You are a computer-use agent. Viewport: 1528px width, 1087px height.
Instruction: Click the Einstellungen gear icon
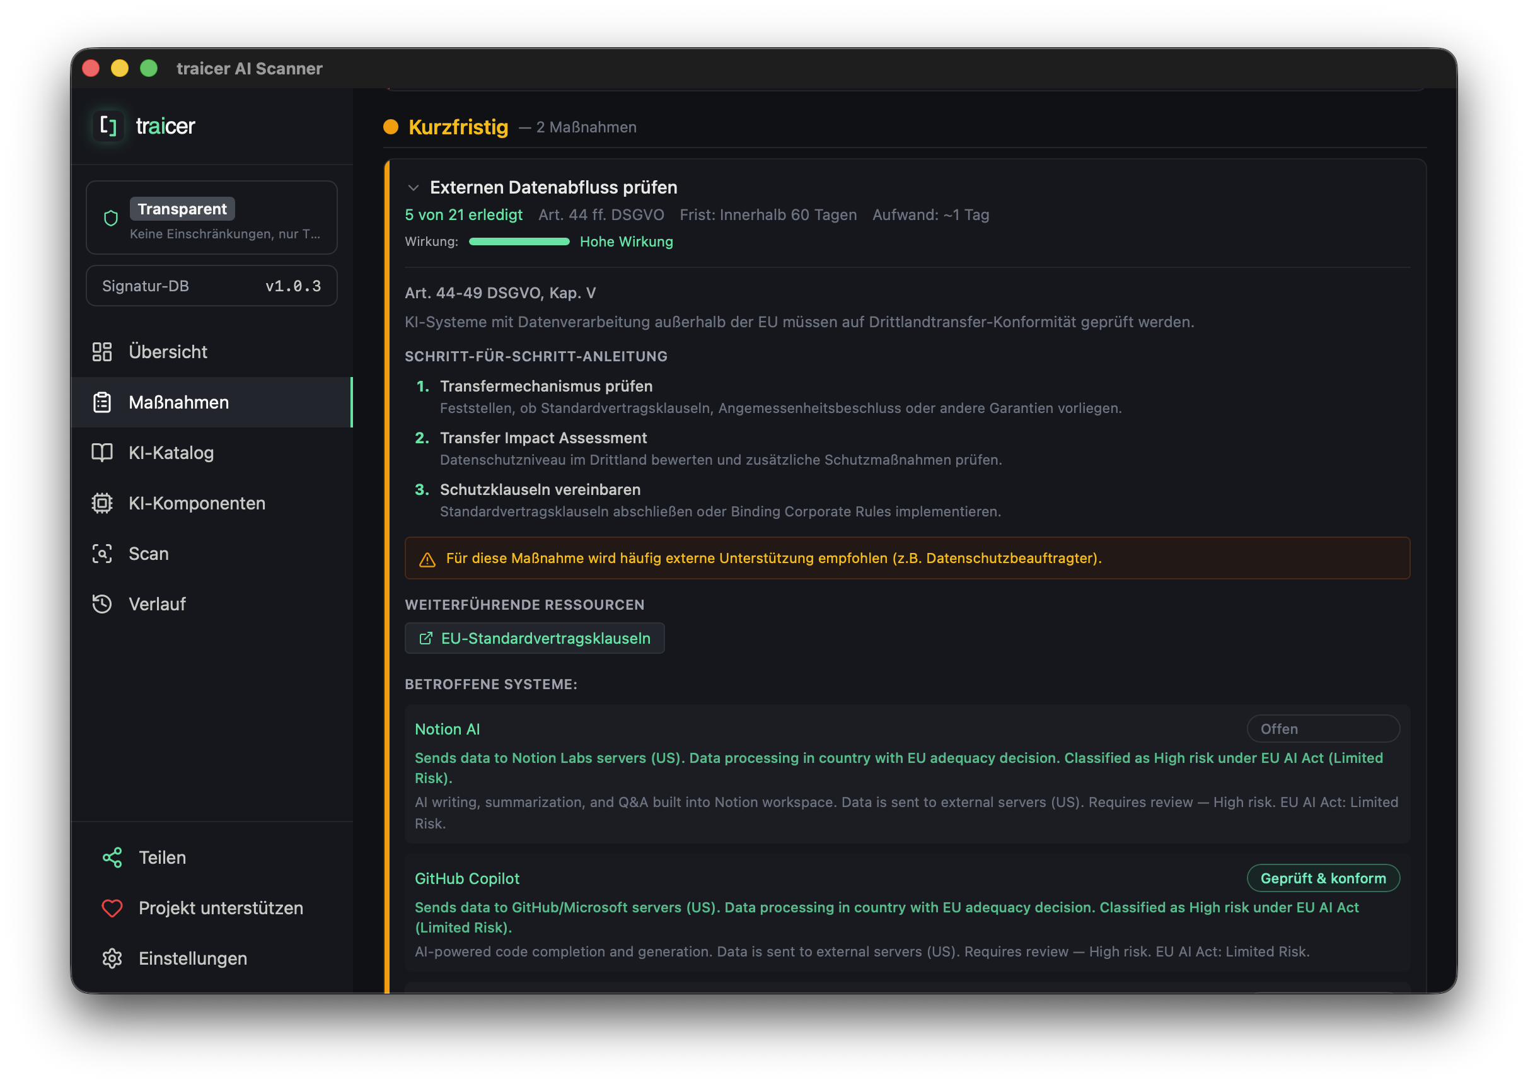click(112, 958)
